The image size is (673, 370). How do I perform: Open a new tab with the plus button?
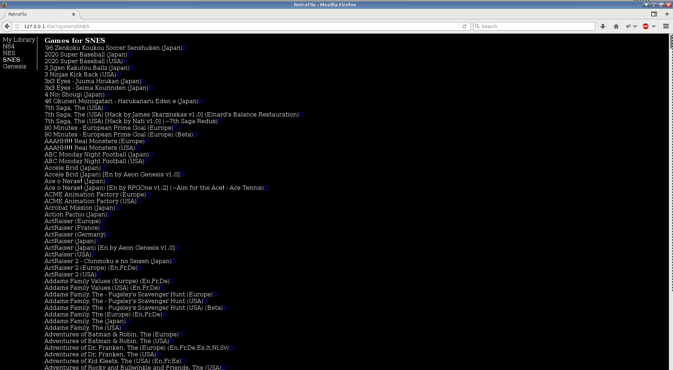[667, 14]
